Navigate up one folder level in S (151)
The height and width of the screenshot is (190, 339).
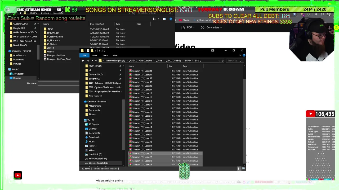coord(96,61)
